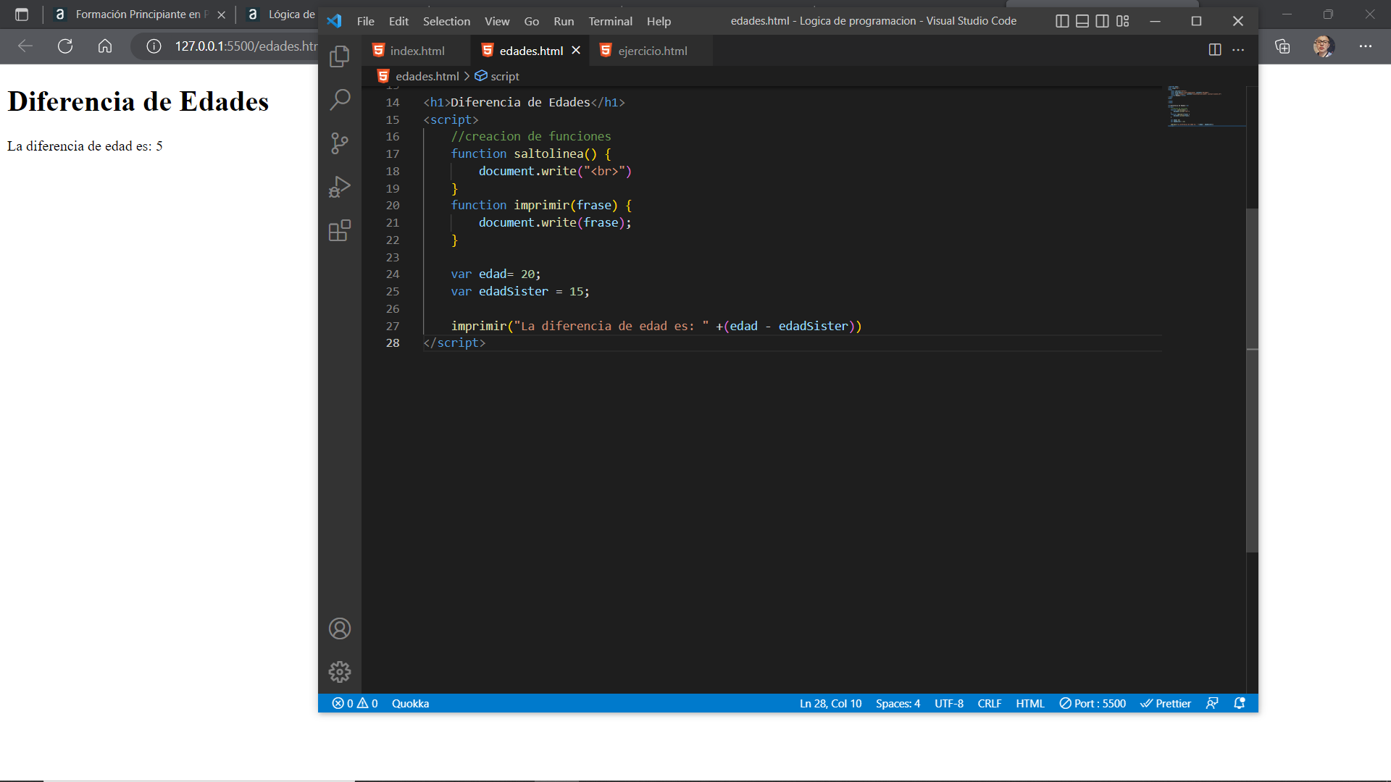Viewport: 1391px width, 782px height.
Task: Click the var edadSister declaration
Action: [x=519, y=291]
